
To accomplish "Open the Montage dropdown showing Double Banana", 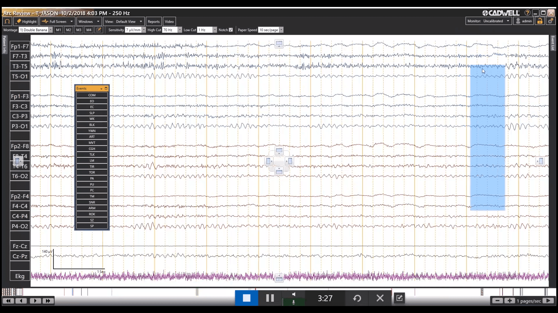I will 50,30.
